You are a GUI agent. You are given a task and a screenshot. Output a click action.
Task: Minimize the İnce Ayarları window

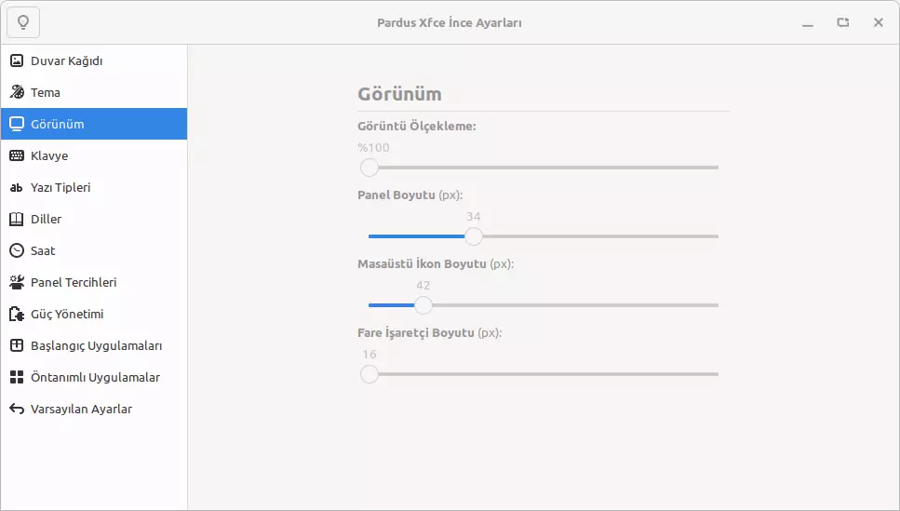(x=808, y=22)
